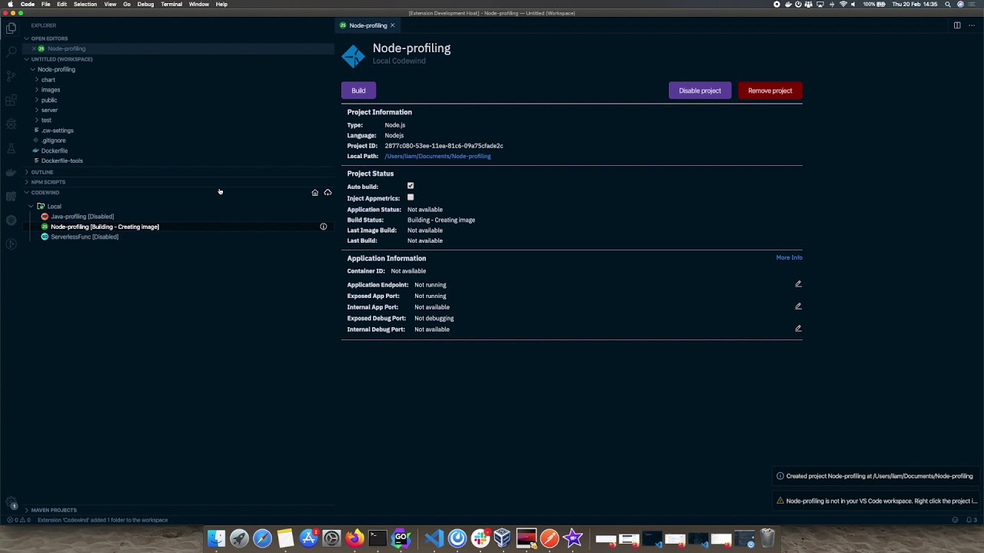Edit the Internal App Port with pencil icon
Viewport: 984px width, 553px height.
click(798, 306)
